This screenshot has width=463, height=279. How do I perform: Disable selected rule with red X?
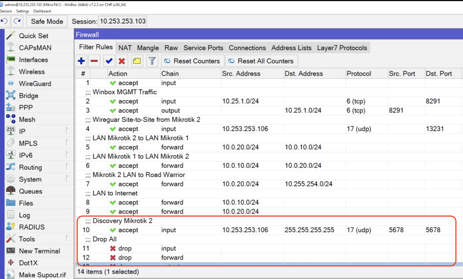[x=122, y=61]
